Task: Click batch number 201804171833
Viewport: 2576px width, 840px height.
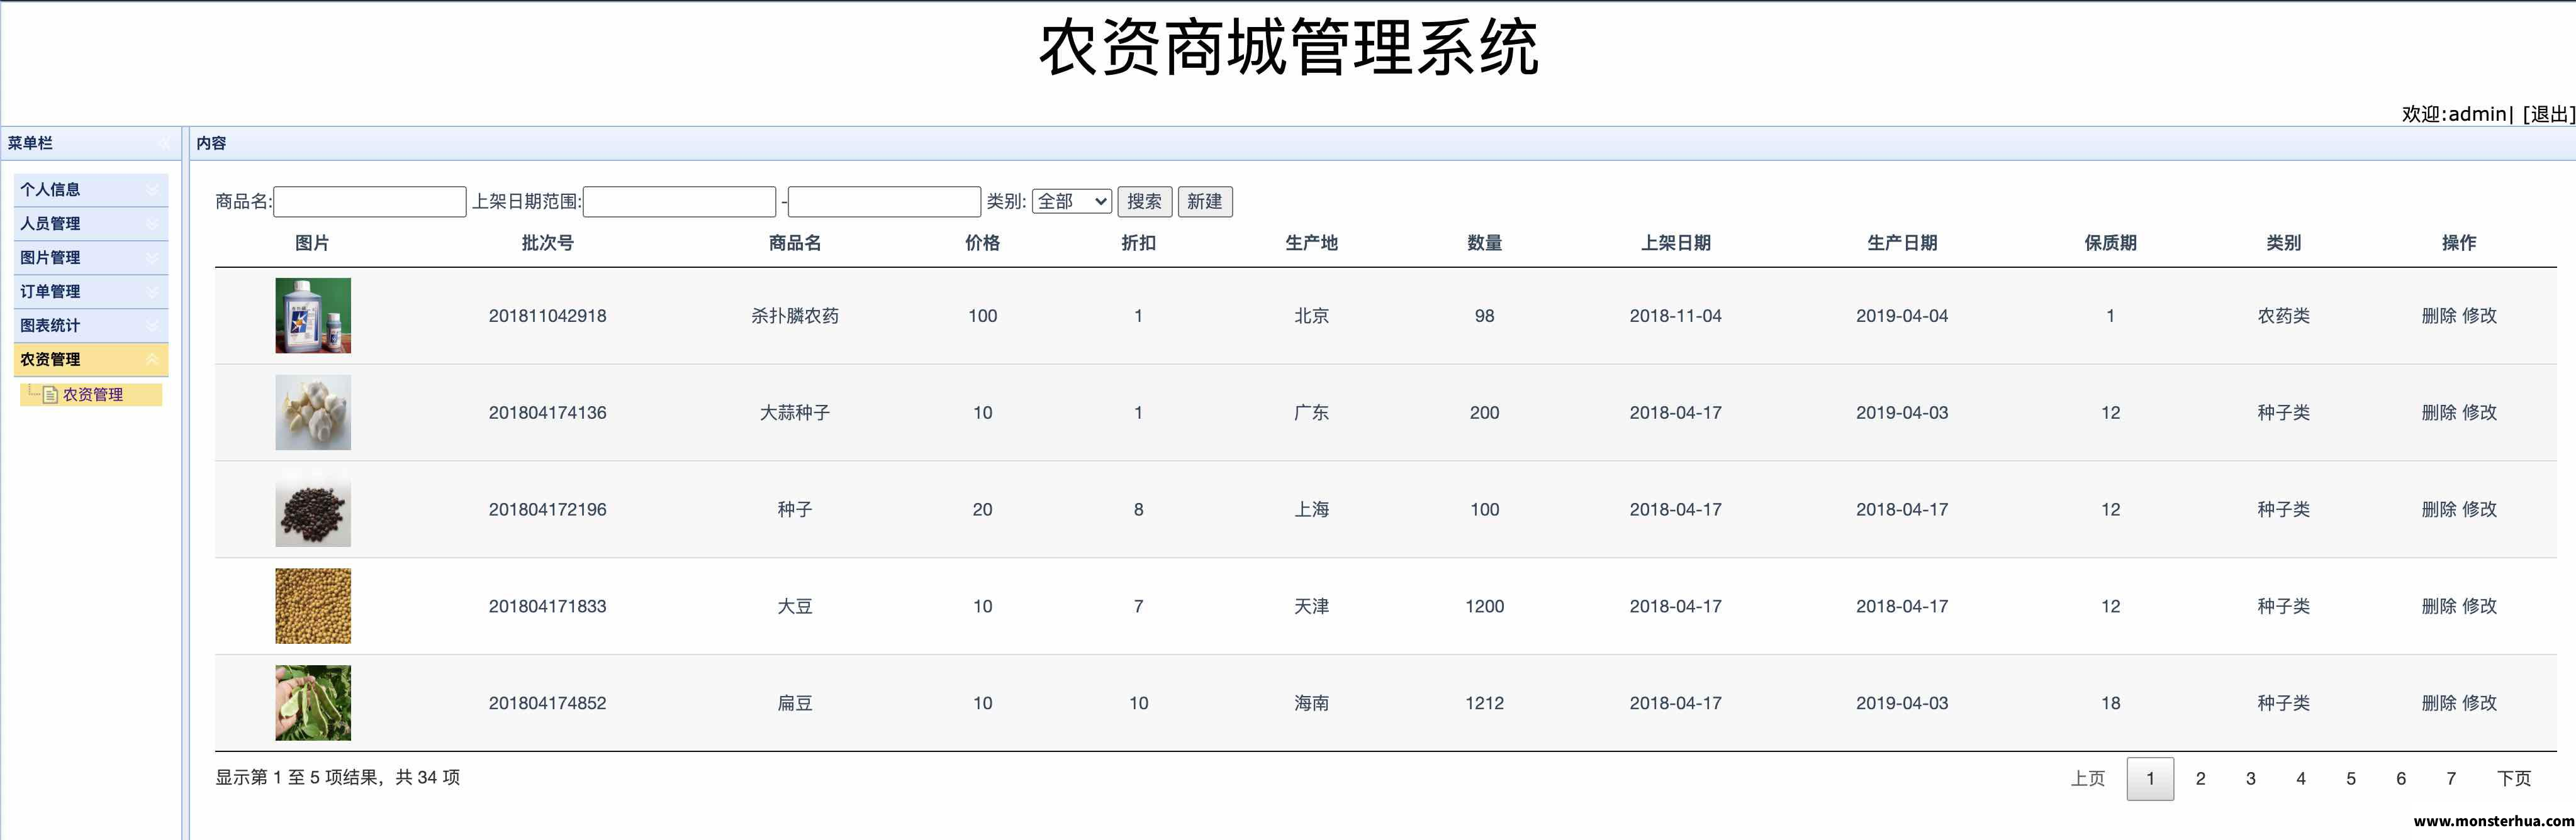Action: pyautogui.click(x=548, y=606)
